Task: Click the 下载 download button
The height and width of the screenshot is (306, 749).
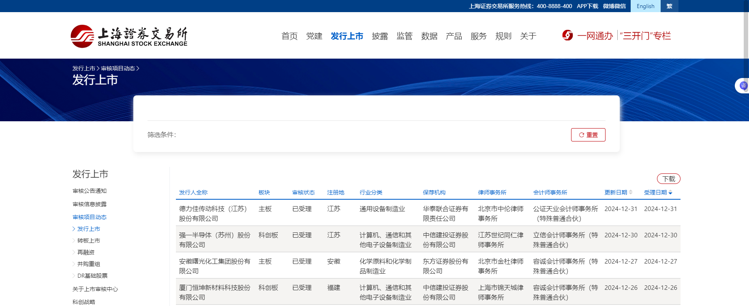Action: (668, 179)
